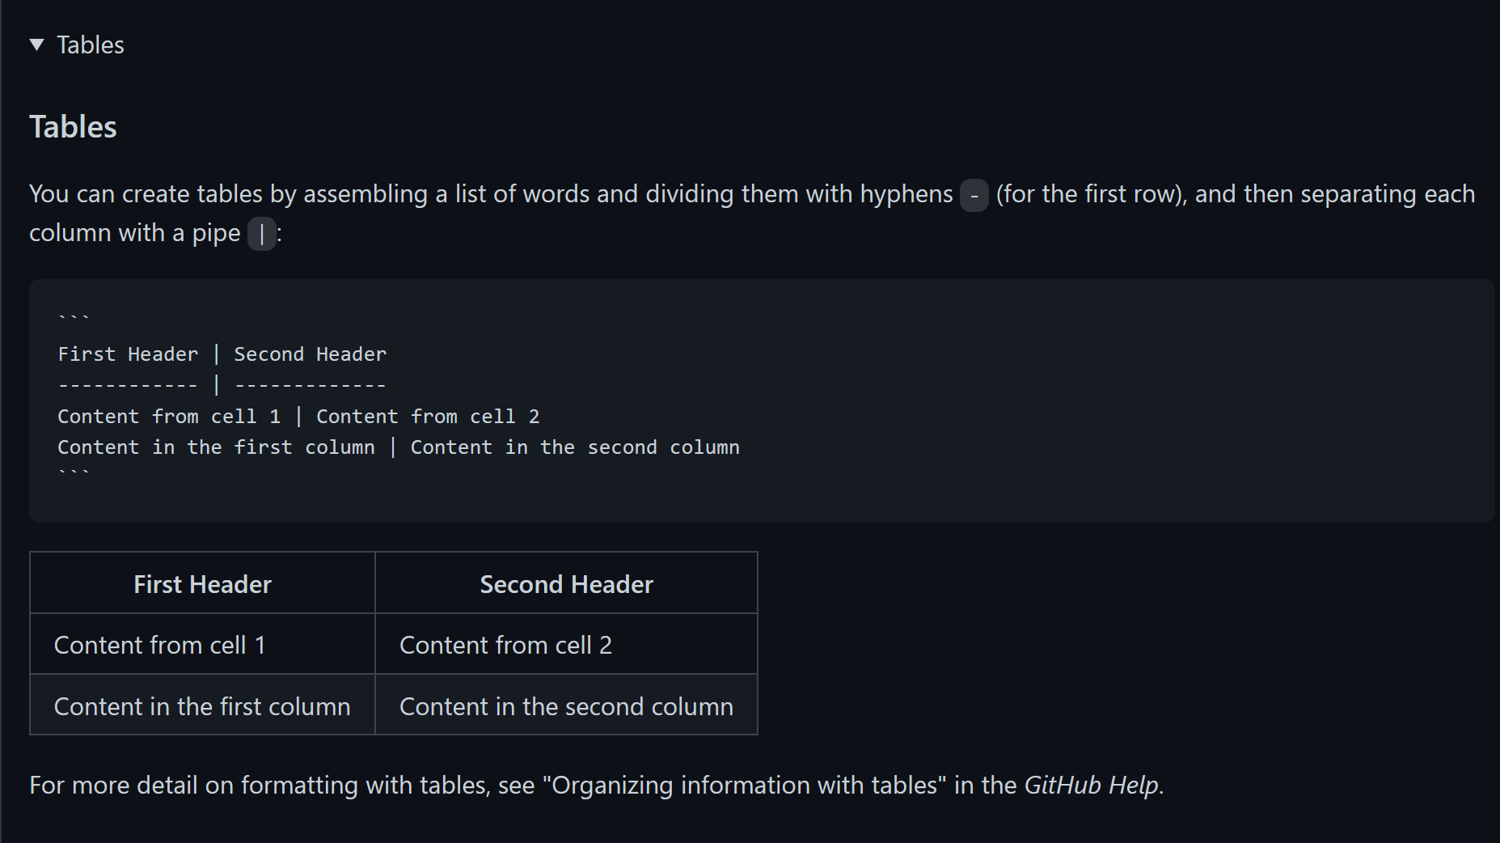The width and height of the screenshot is (1500, 843).
Task: Click 'Content in the second column' cell
Action: tap(566, 705)
